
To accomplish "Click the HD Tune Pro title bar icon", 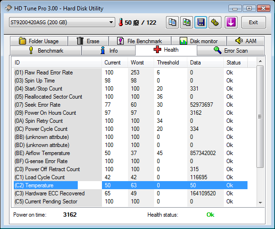I will point(8,8).
